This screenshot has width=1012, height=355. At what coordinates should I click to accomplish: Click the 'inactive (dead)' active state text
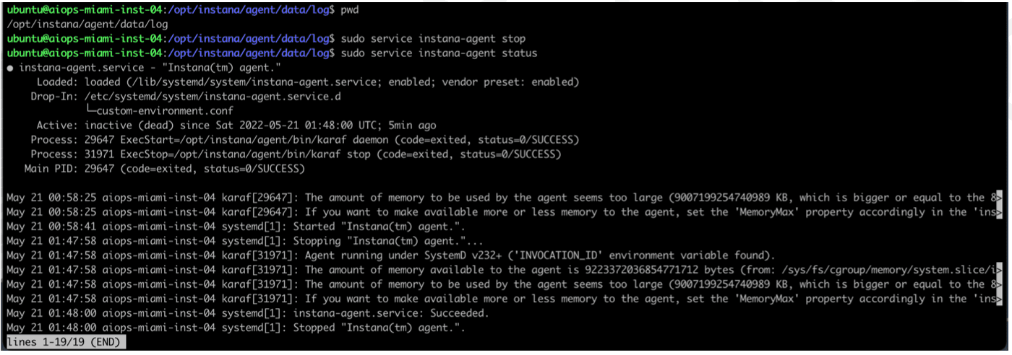[127, 126]
